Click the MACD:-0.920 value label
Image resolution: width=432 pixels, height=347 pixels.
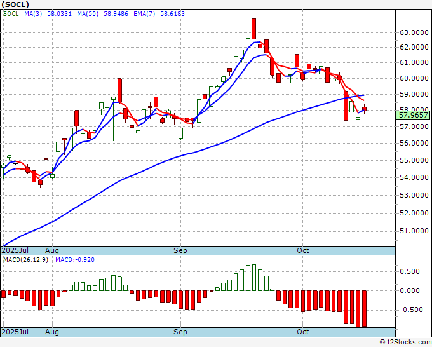[x=75, y=260]
